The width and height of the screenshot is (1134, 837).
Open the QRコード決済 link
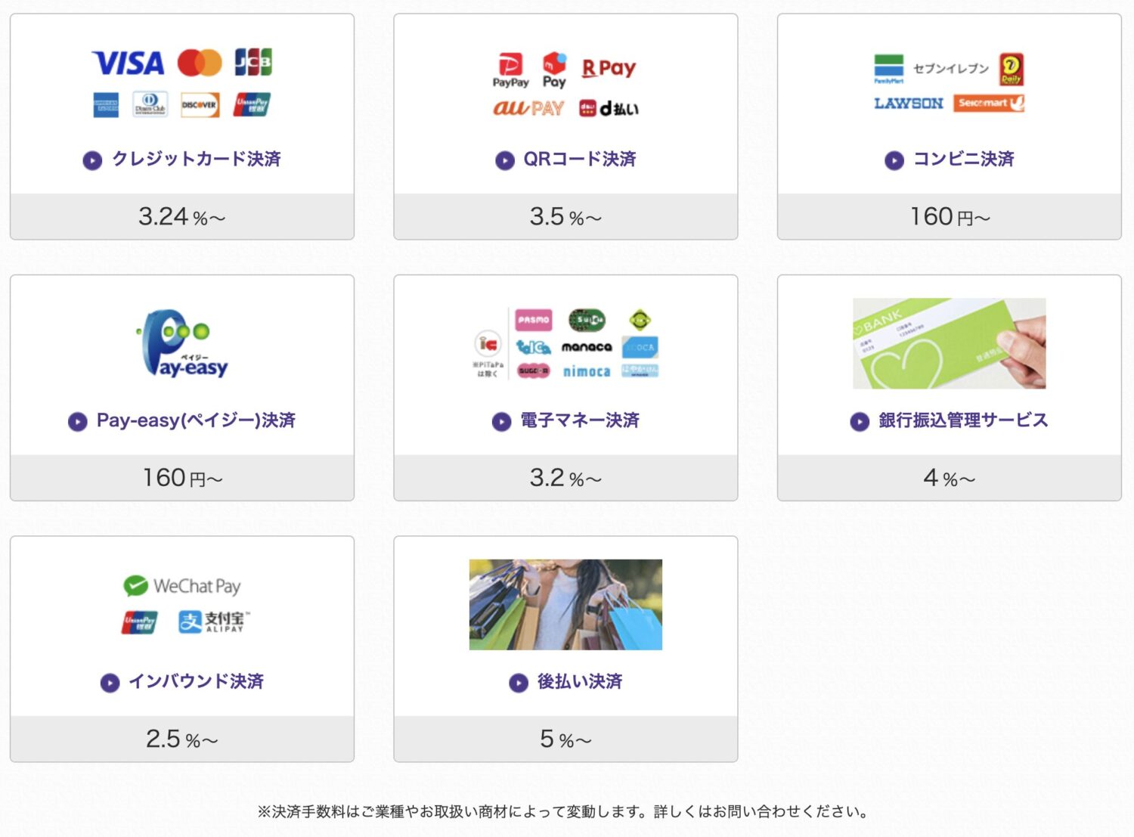point(580,160)
